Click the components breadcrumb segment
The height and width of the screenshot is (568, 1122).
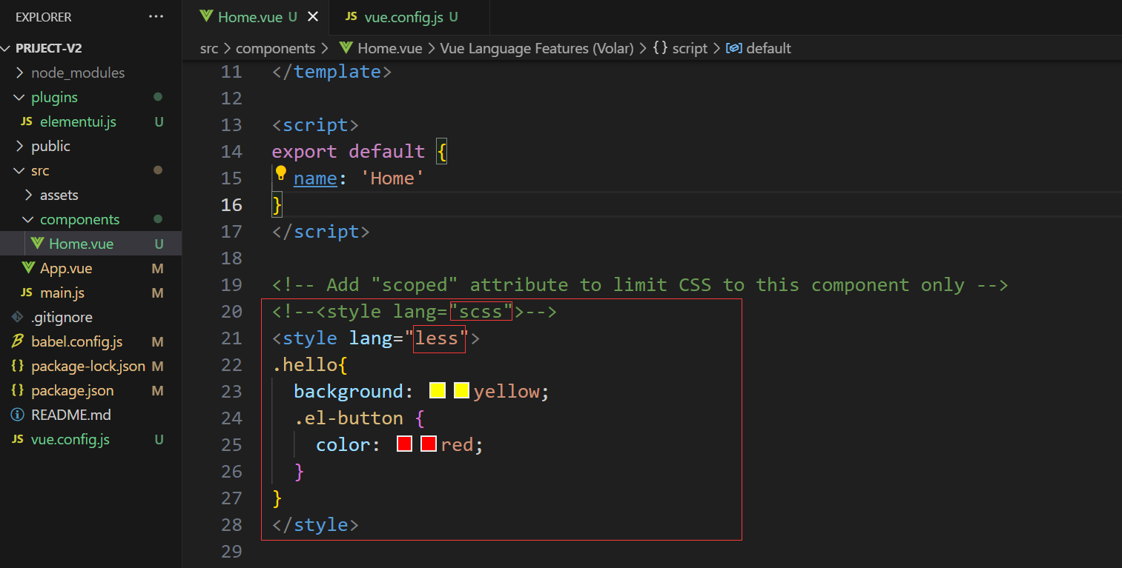tap(275, 48)
